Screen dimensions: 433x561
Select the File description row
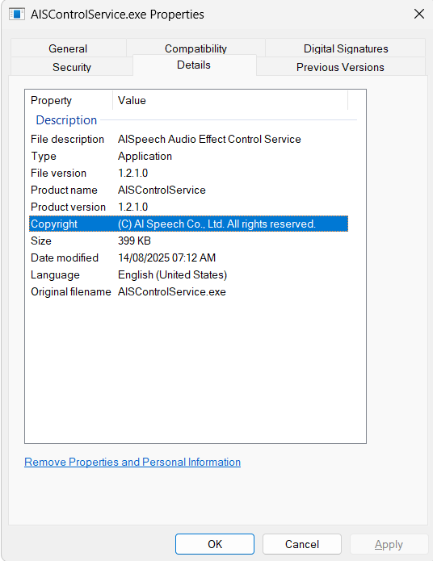(188, 139)
